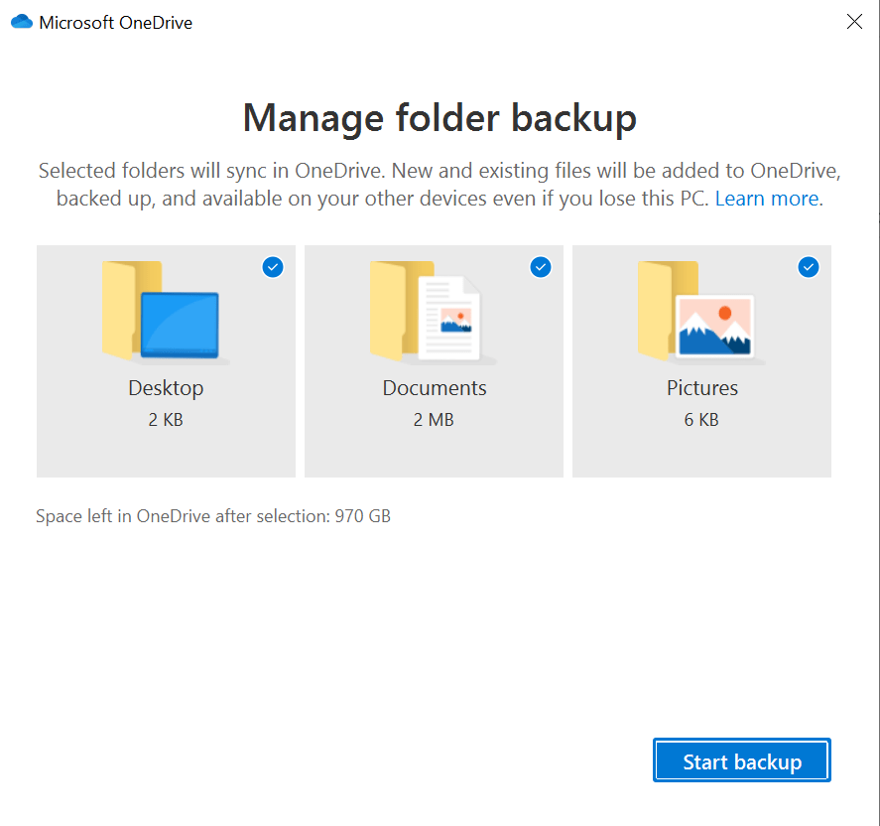The width and height of the screenshot is (880, 826).
Task: Click the Documents label text
Action: click(x=434, y=388)
